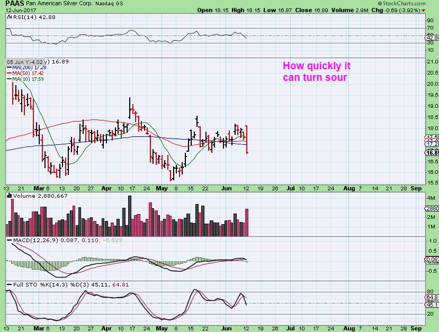Click the Close 16.89 value in header

pos(311,11)
